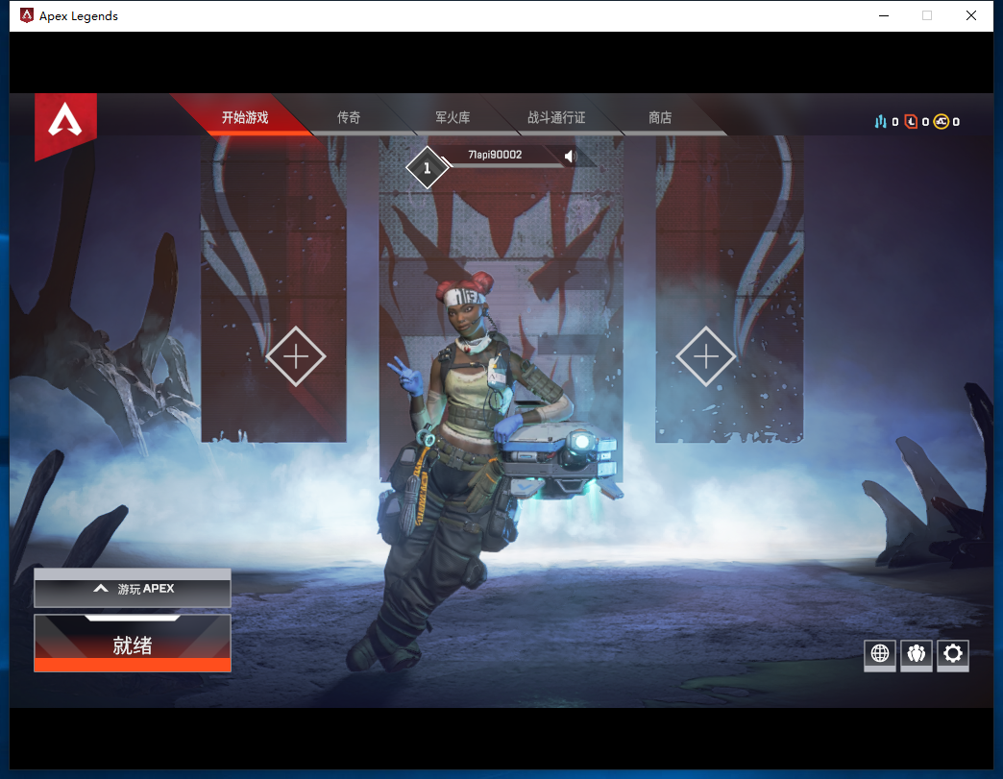This screenshot has width=1003, height=779.
Task: Minimize the Apex Legends window
Action: tap(884, 15)
